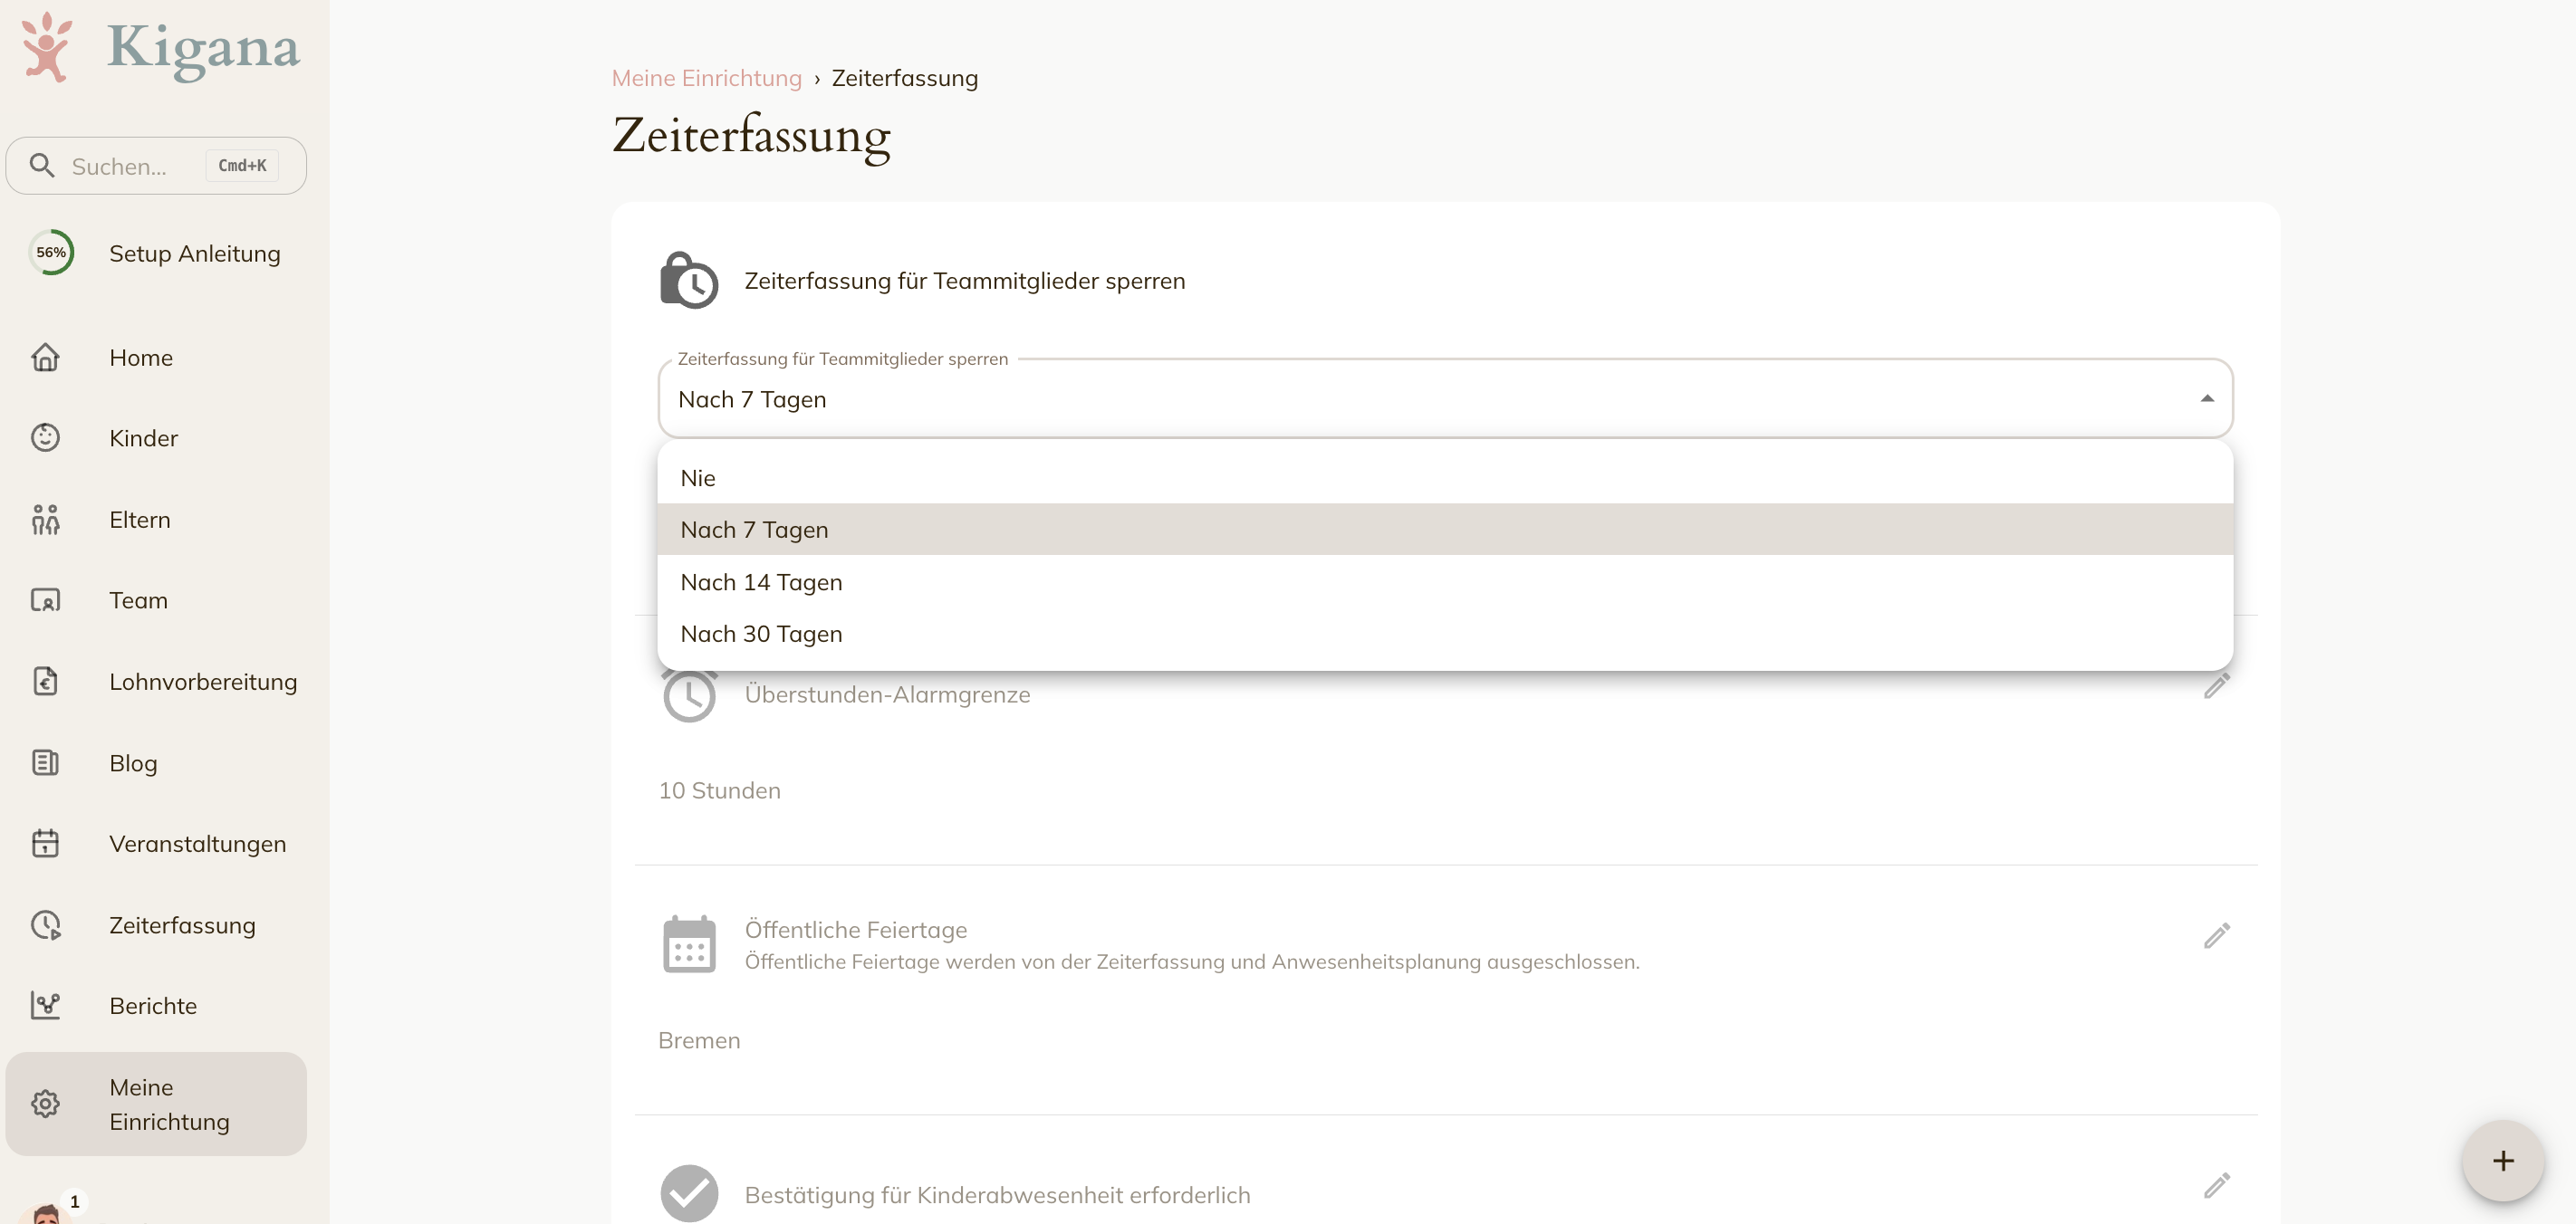Screen dimensions: 2576x1224
Task: Open Kinder via the smiley icon
Action: 45,437
